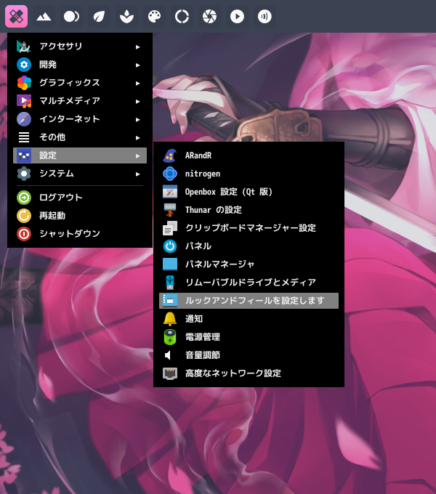Click the システム category label
The height and width of the screenshot is (494, 436).
pyautogui.click(x=57, y=174)
